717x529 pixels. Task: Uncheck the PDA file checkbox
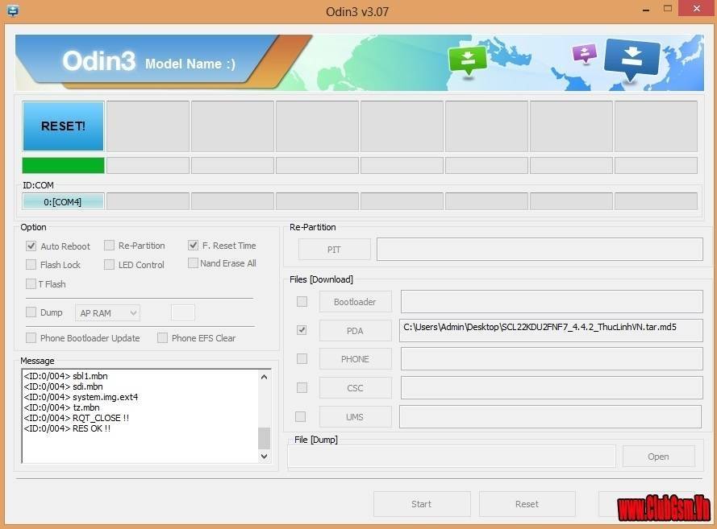pos(302,330)
